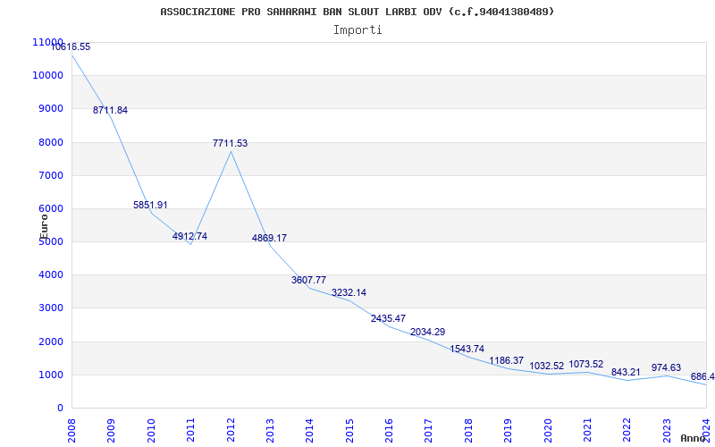Click the x-axis year 2018
The image size is (715, 447).
pyautogui.click(x=468, y=431)
